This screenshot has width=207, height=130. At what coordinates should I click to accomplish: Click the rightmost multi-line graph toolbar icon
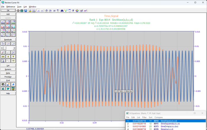(x=85, y=11)
